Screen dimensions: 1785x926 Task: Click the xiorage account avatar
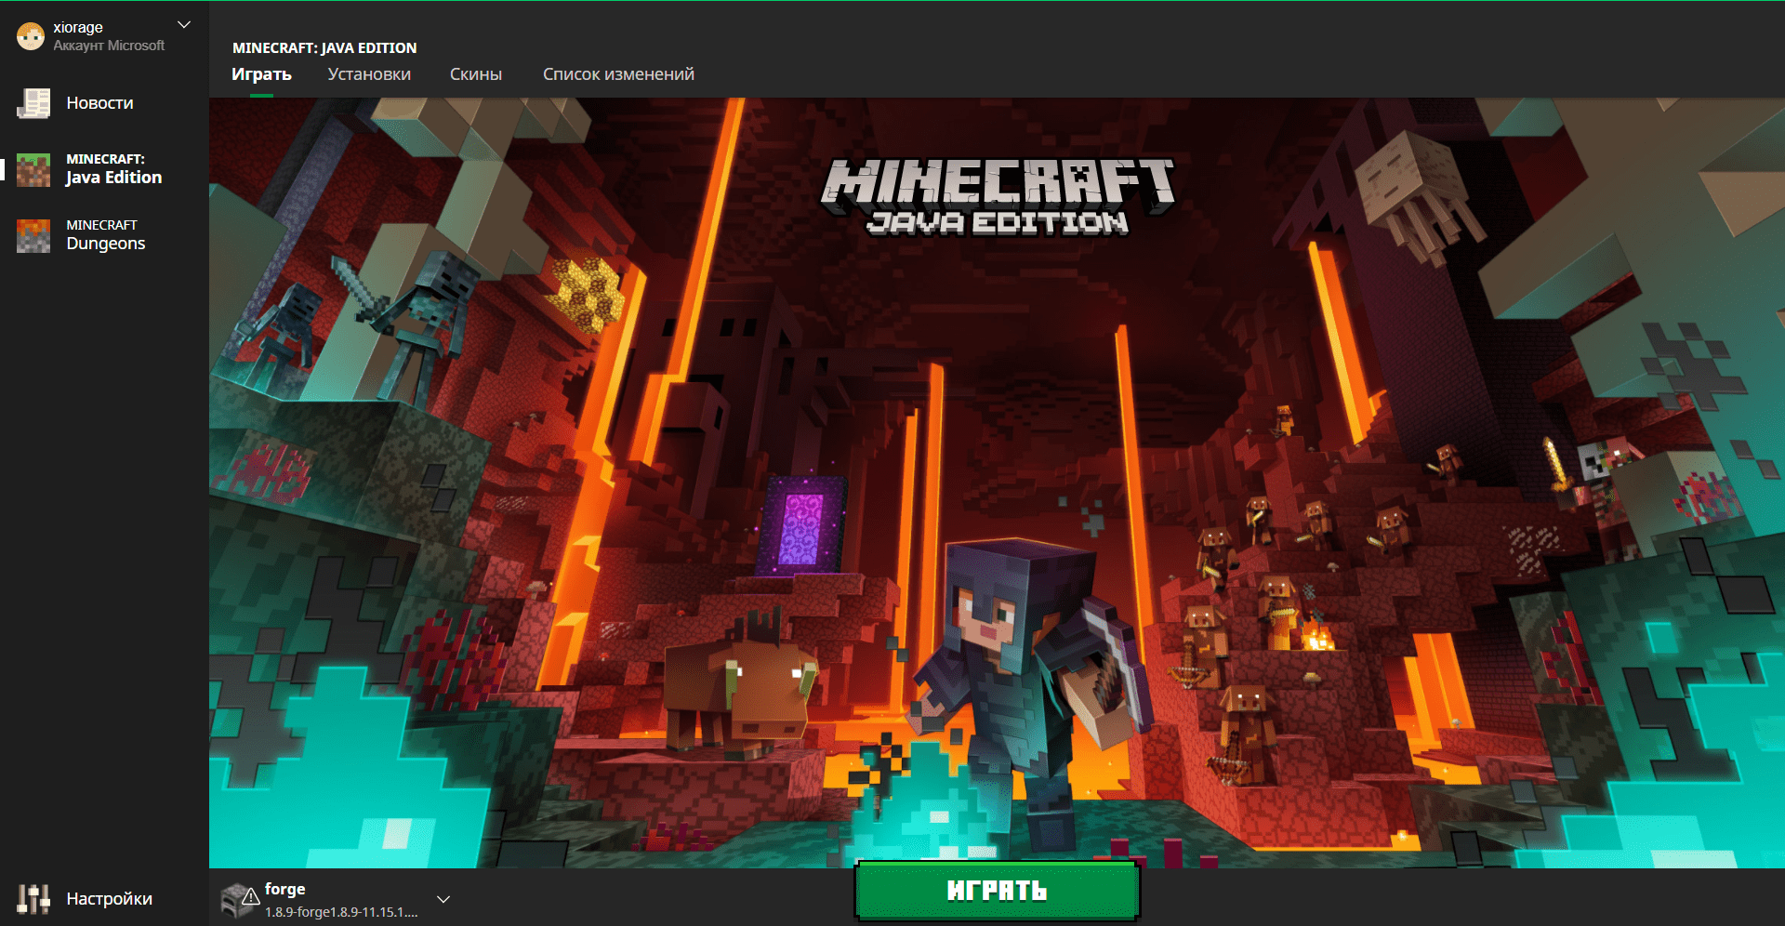(31, 36)
